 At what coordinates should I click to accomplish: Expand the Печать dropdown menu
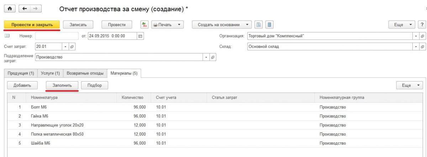tap(179, 25)
